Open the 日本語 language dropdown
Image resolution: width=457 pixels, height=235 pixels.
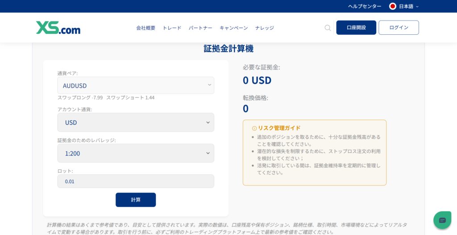[x=404, y=6]
